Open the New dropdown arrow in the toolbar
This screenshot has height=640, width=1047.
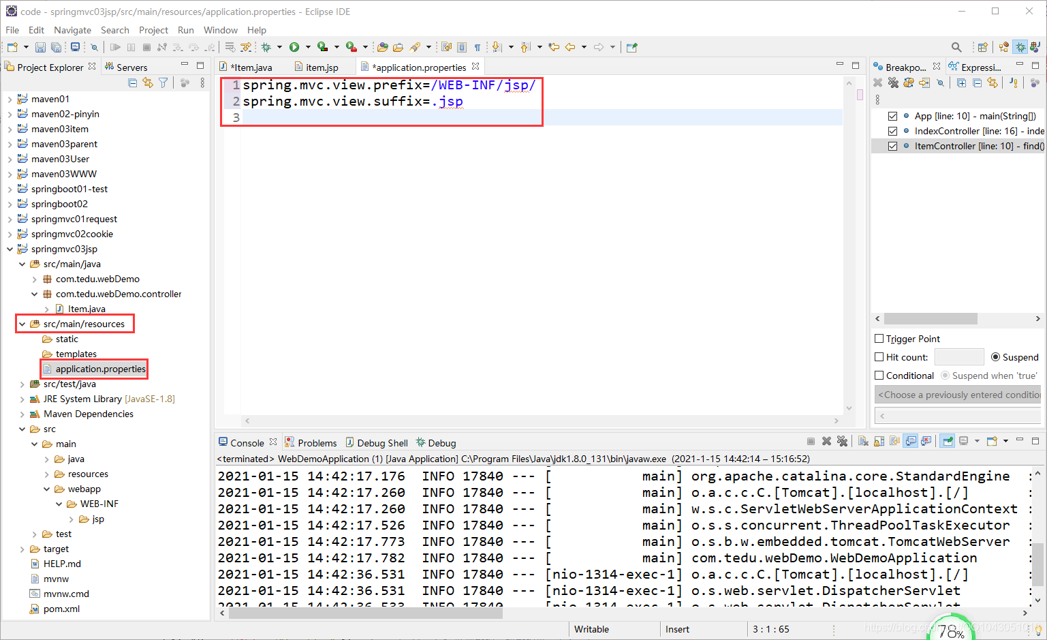[x=26, y=47]
